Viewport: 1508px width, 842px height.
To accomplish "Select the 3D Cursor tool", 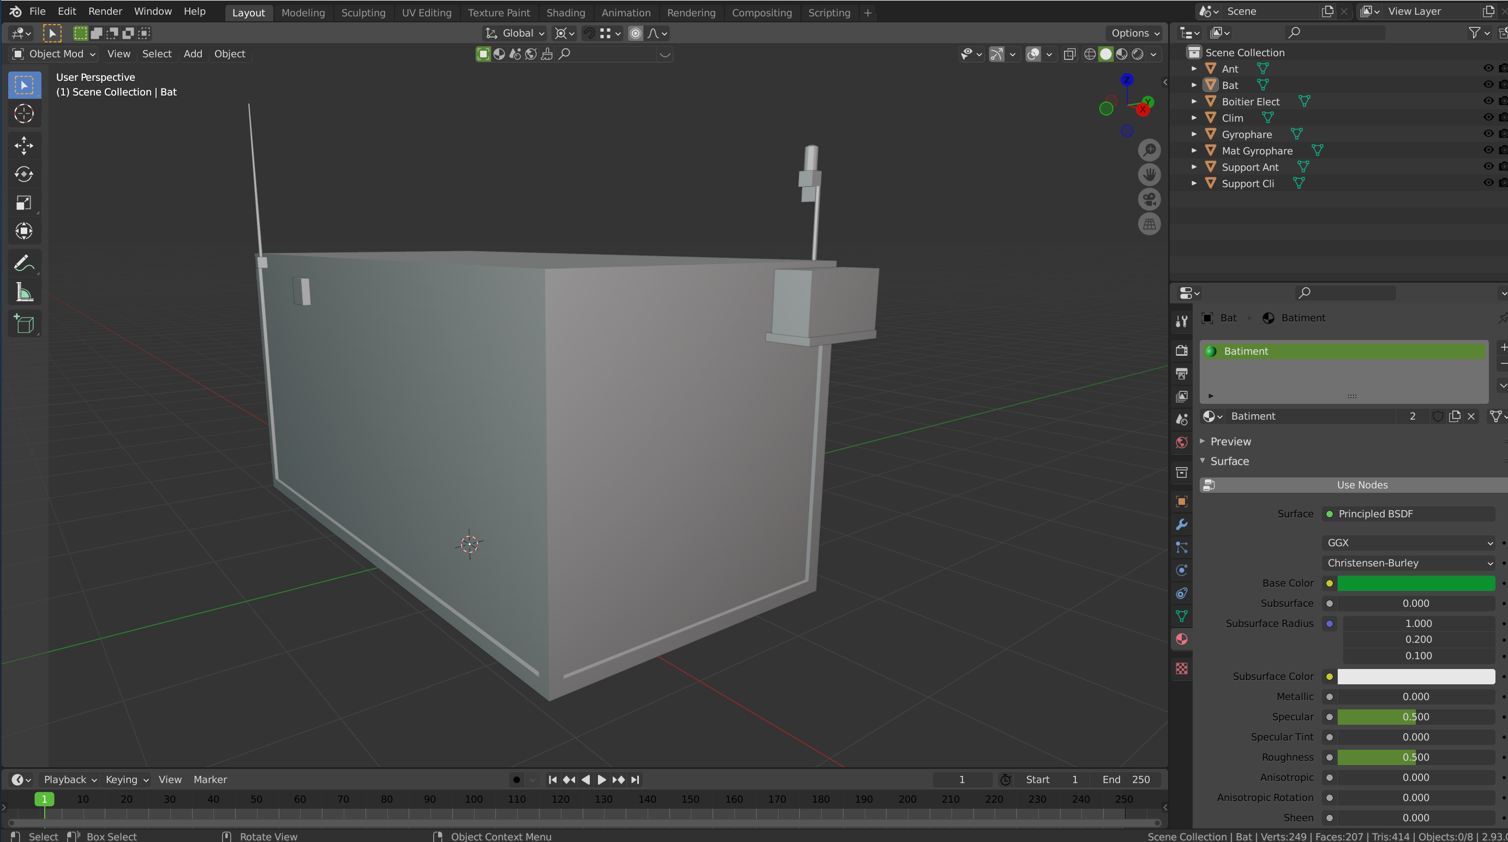I will click(x=24, y=114).
